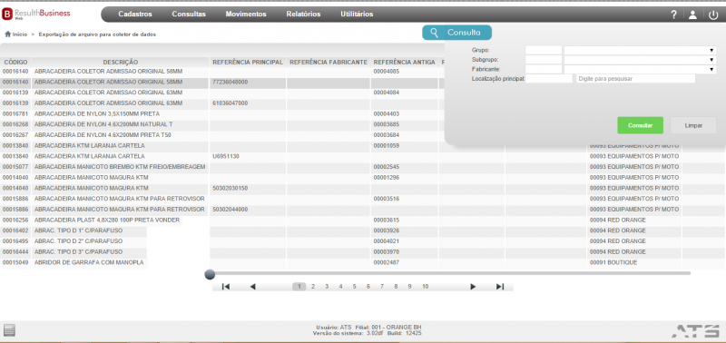
Task: Click the Início breadcrumb link
Action: [20, 34]
